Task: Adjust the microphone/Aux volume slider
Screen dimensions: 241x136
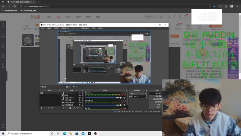Action: pyautogui.click(x=102, y=98)
